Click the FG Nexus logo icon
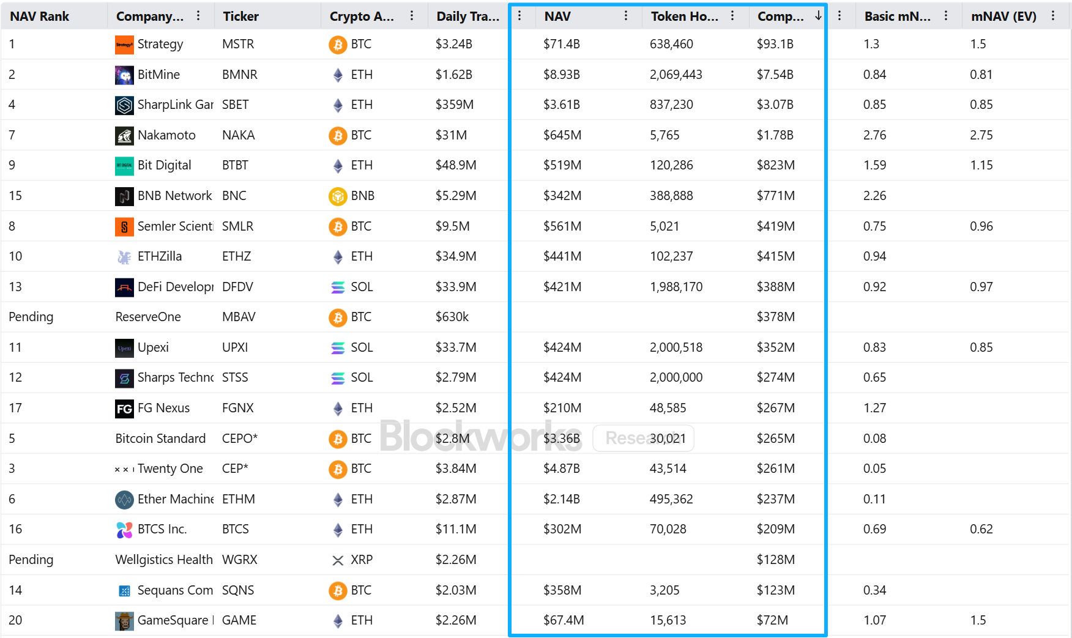The width and height of the screenshot is (1072, 638). [124, 409]
